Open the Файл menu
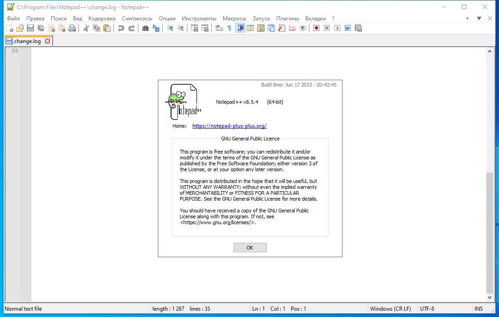Image resolution: width=499 pixels, height=317 pixels. (x=13, y=19)
